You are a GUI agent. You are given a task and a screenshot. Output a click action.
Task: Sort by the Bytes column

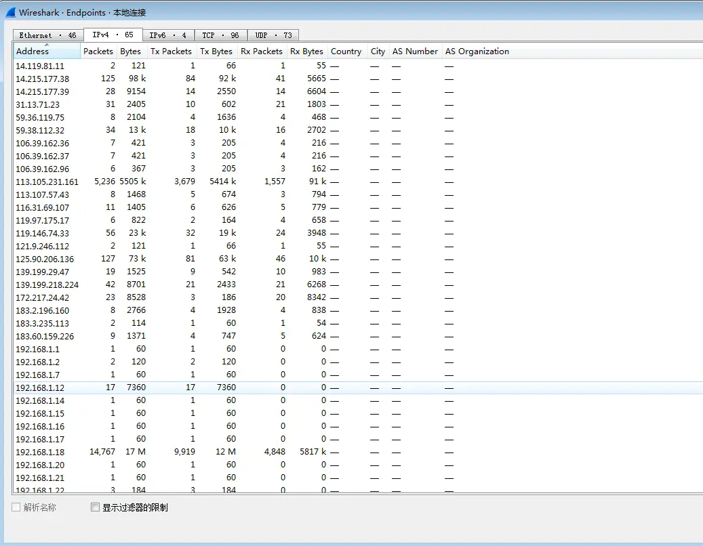[x=130, y=51]
